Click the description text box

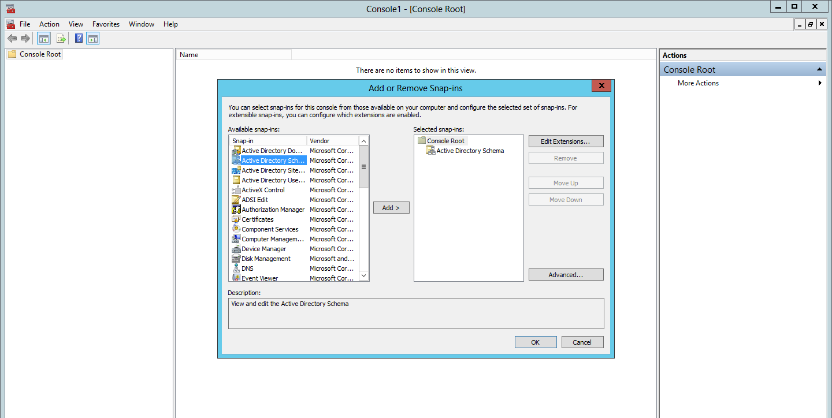416,313
